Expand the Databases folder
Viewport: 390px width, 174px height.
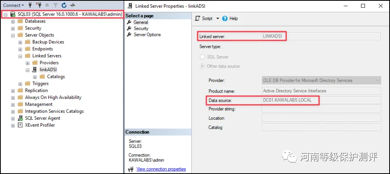[13, 22]
